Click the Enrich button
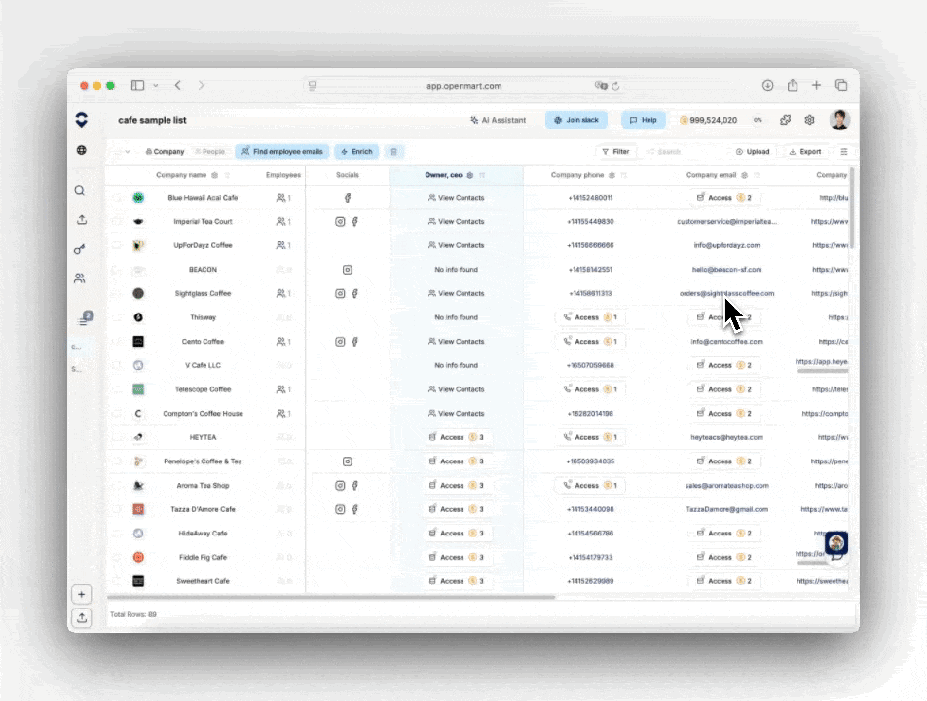Viewport: 927px width, 701px height. pos(356,151)
